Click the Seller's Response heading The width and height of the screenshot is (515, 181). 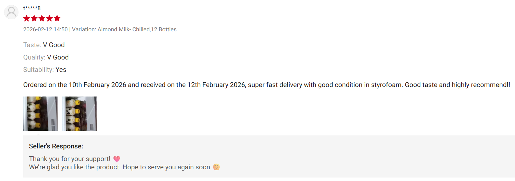tap(56, 146)
